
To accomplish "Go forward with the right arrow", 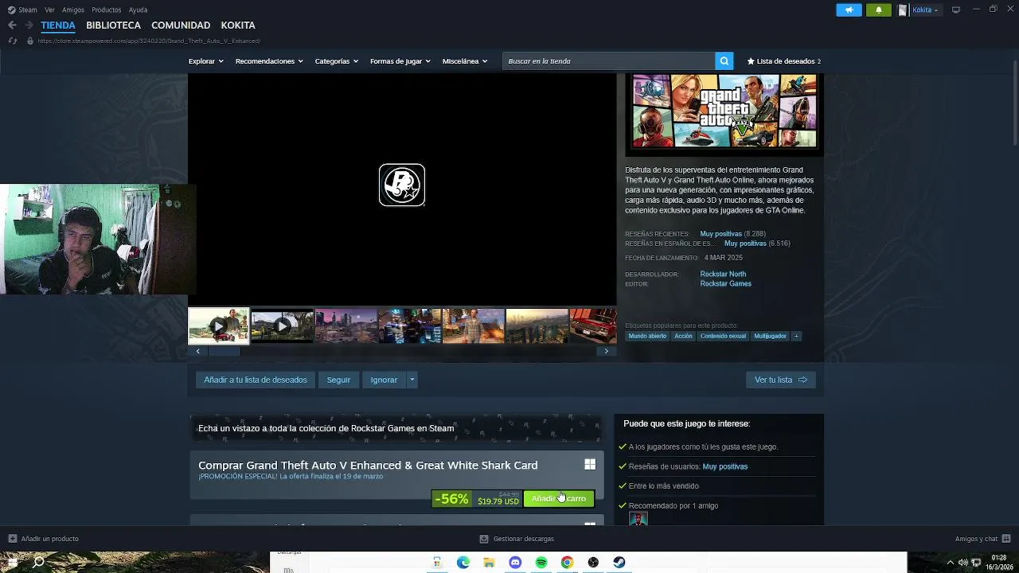I will click(x=29, y=25).
